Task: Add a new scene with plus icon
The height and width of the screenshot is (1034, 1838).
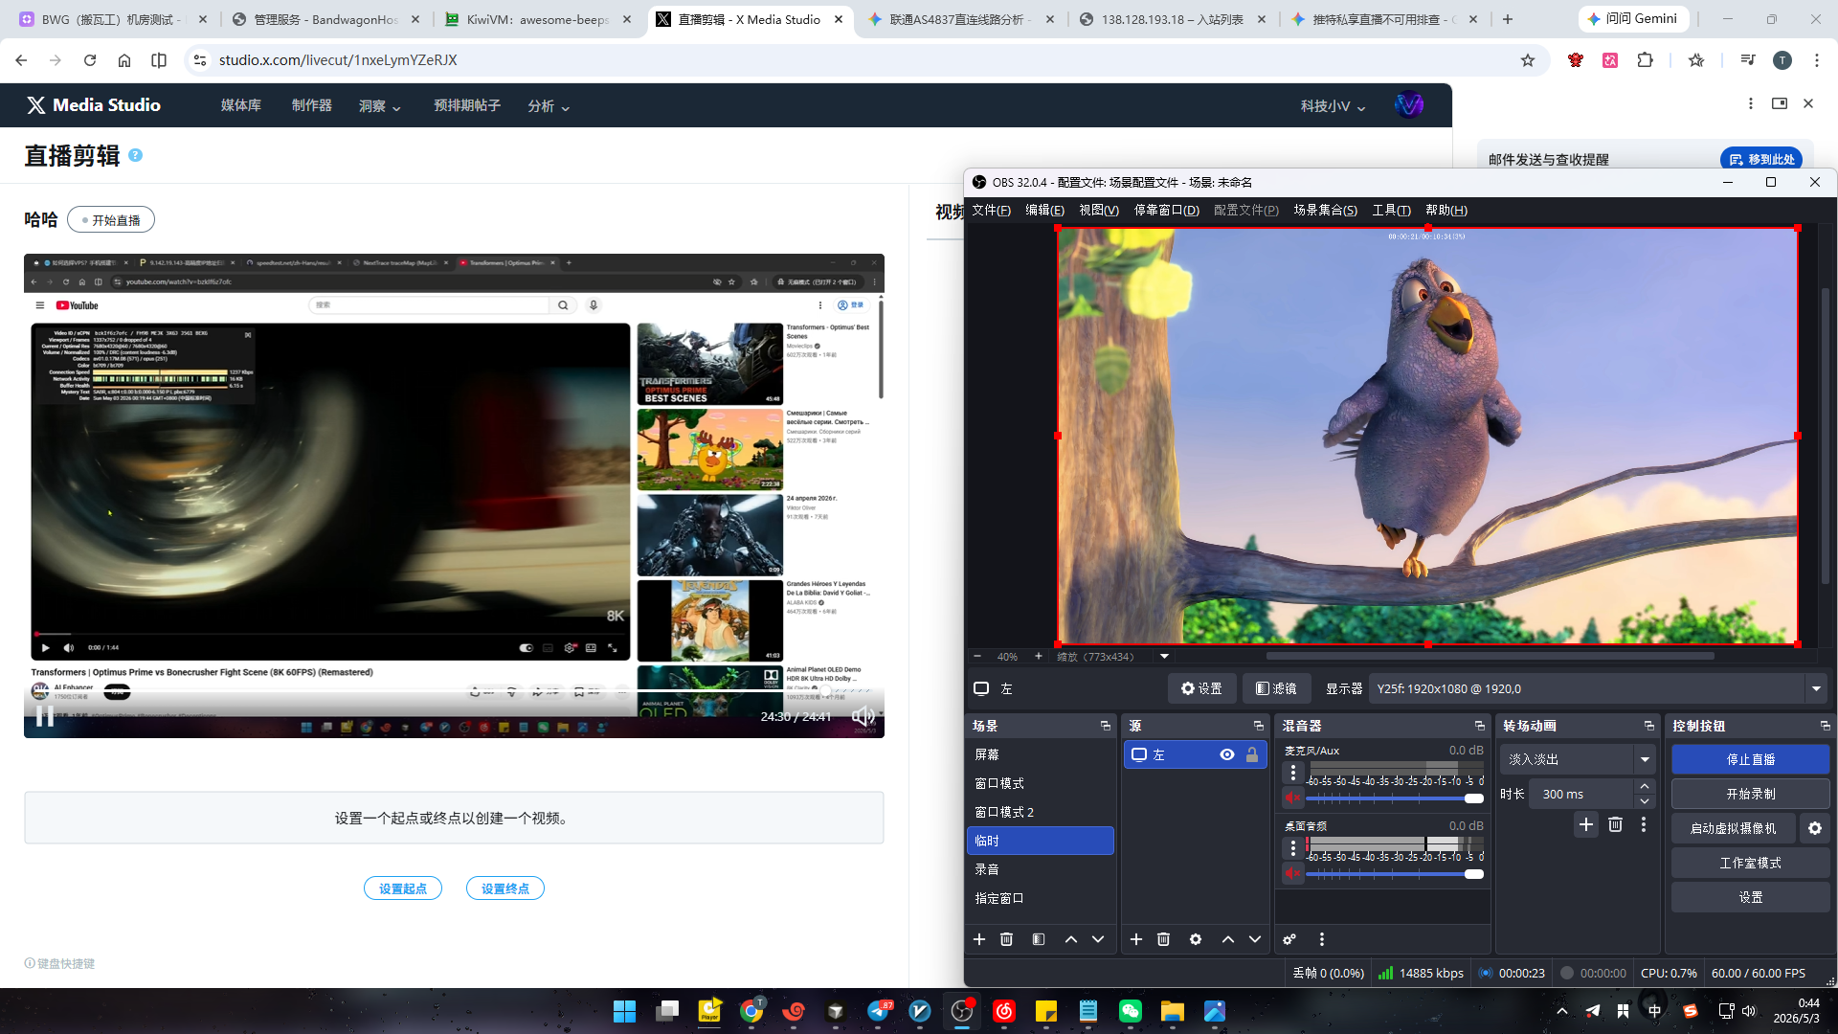Action: point(978,939)
